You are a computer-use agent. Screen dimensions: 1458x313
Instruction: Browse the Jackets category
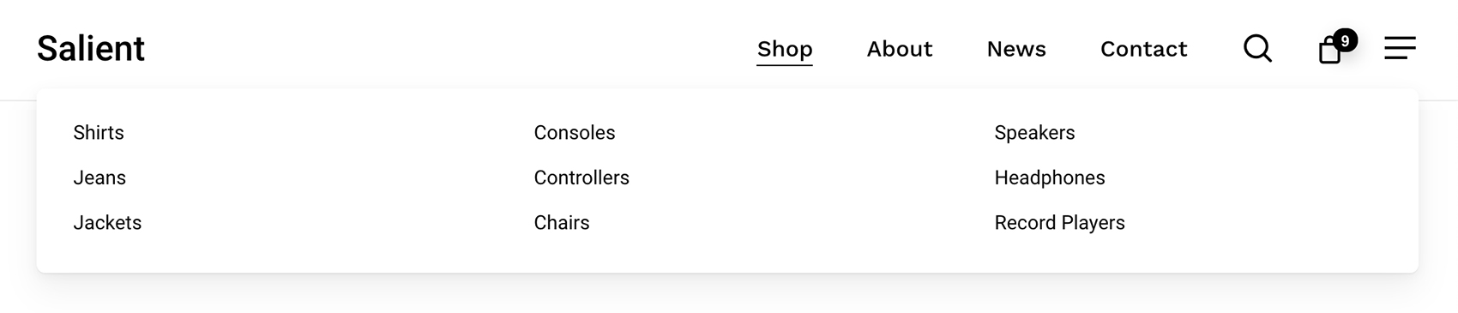pyautogui.click(x=107, y=222)
